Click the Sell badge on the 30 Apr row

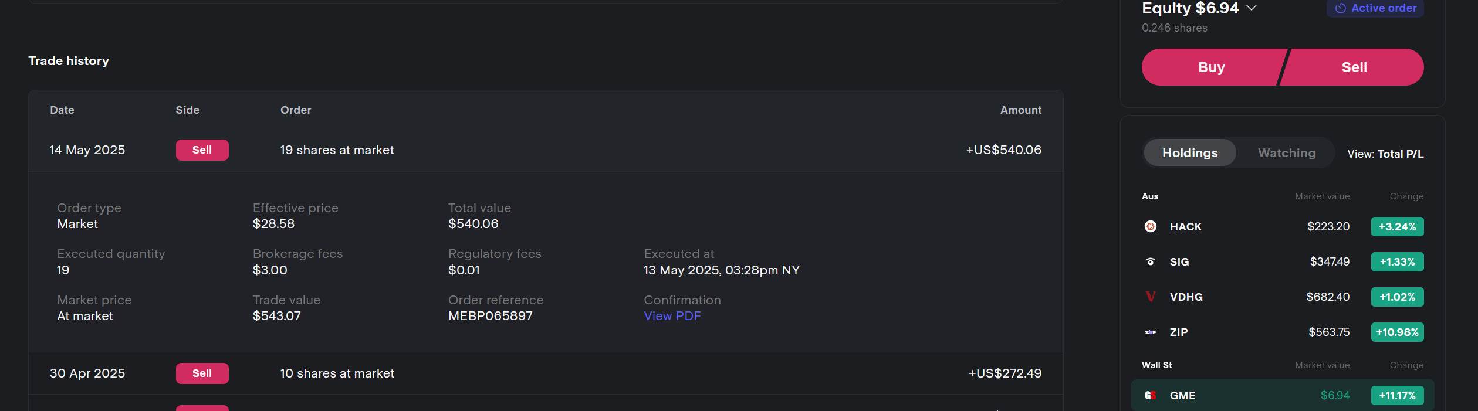[202, 373]
